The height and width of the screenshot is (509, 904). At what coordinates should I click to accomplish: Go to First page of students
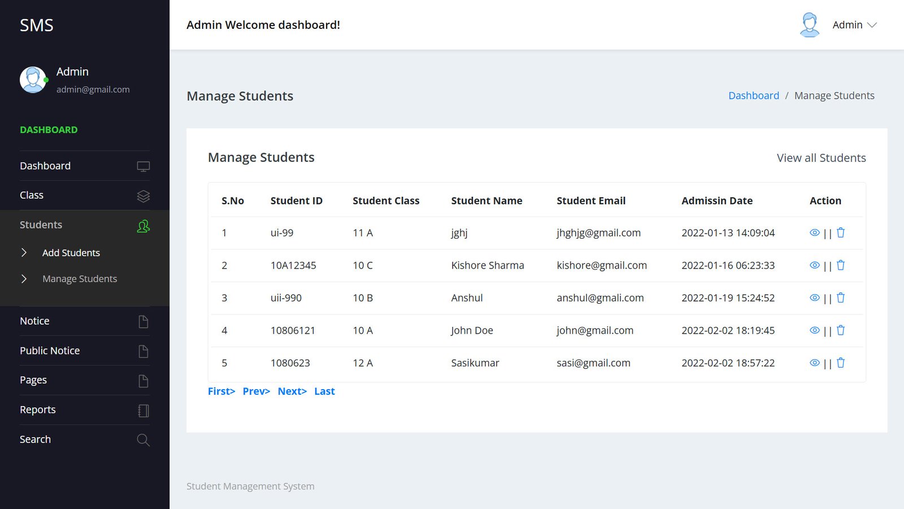coord(221,391)
